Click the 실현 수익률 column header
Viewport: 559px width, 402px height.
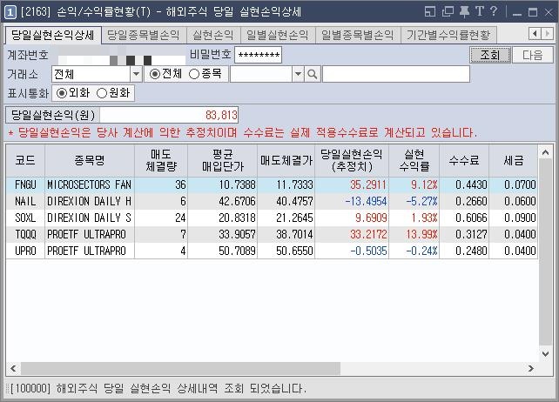[414, 160]
